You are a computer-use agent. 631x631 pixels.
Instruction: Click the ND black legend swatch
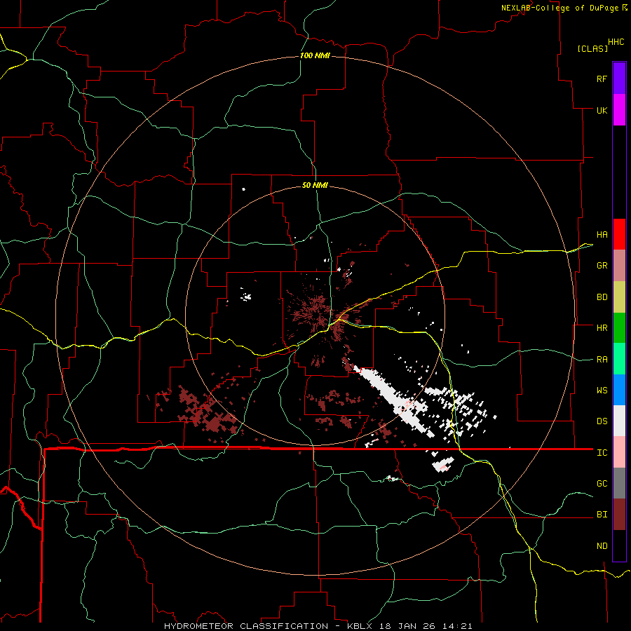click(x=619, y=545)
